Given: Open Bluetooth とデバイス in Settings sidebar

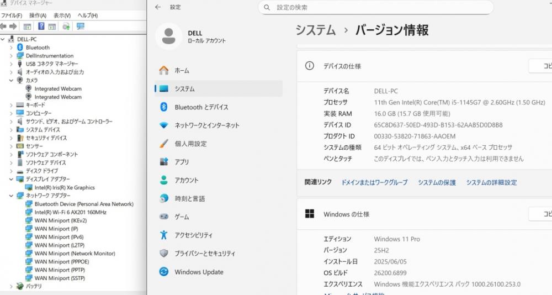Looking at the screenshot, I should click(x=201, y=107).
